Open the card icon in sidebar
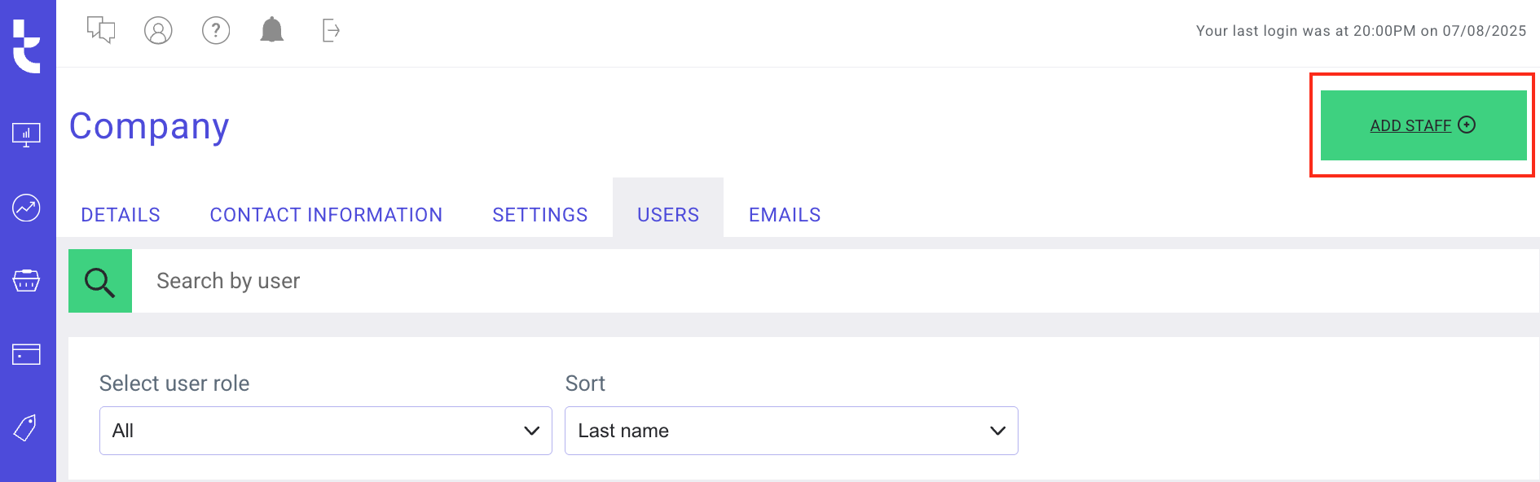Screen dimensions: 1540x482 (x=26, y=354)
